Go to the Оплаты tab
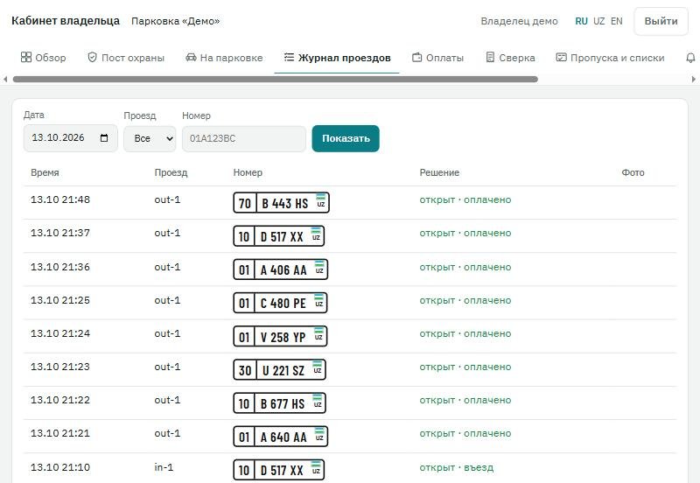Image resolution: width=700 pixels, height=483 pixels. (x=438, y=58)
